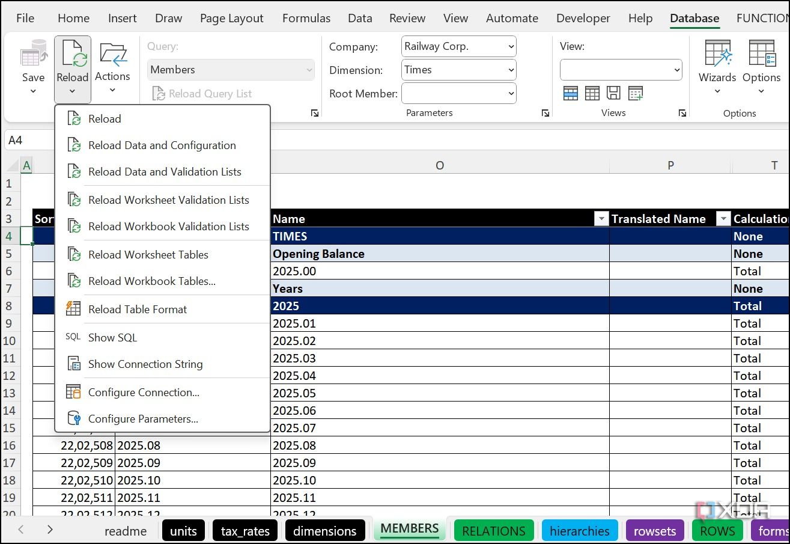Choose Reload Workbook Validation Lists
This screenshot has height=544, width=790.
(162, 226)
